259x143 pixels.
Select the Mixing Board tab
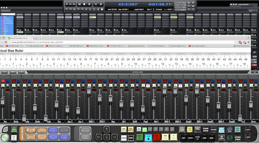coord(6,11)
